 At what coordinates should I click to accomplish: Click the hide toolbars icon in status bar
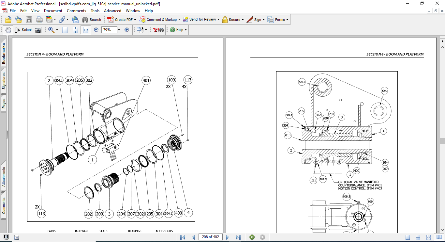point(17,237)
